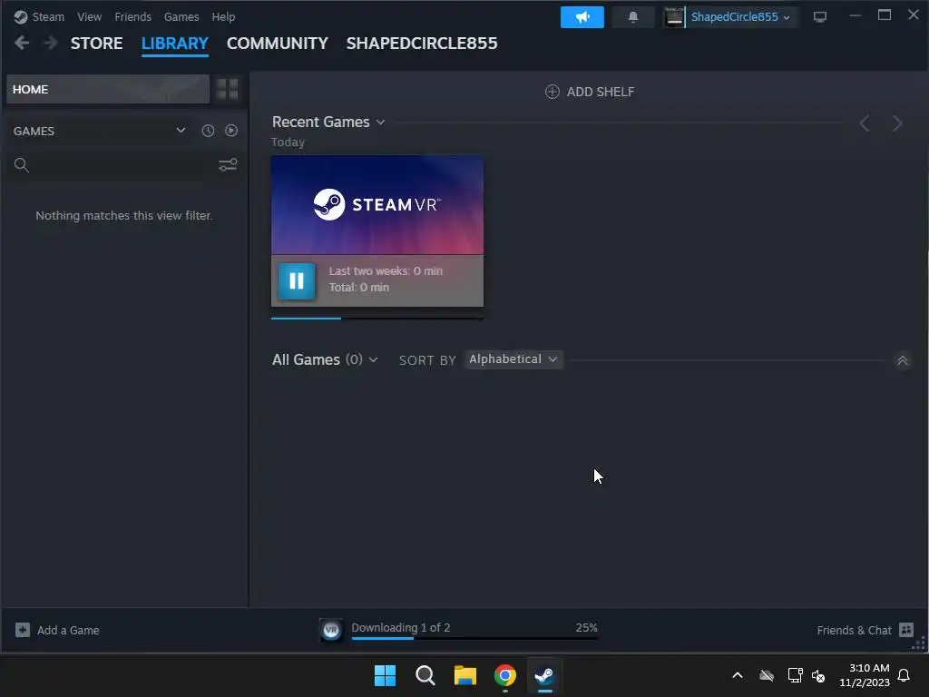Change the Alphabetical sort dropdown
929x697 pixels.
pyautogui.click(x=513, y=359)
